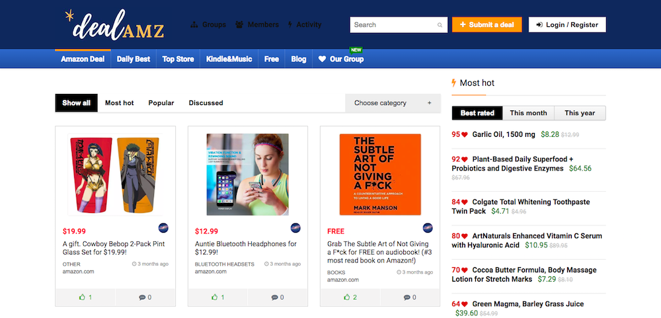Image resolution: width=661 pixels, height=318 pixels.
Task: Open comments on Bluetooth Headphones deal
Action: (278, 298)
